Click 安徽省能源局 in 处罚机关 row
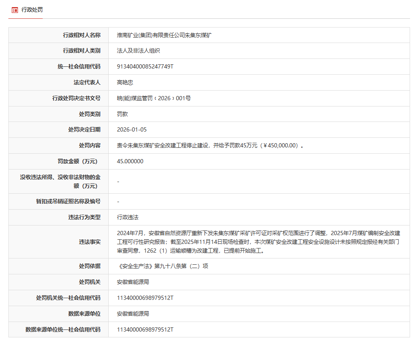The height and width of the screenshot is (342, 418). coord(133,282)
